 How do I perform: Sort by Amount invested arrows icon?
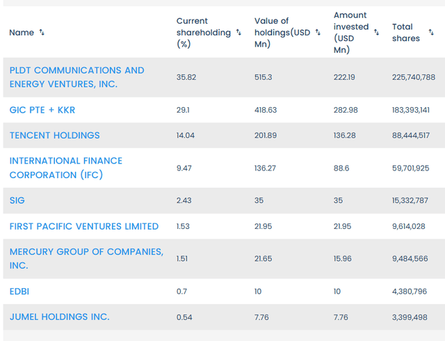tap(377, 33)
